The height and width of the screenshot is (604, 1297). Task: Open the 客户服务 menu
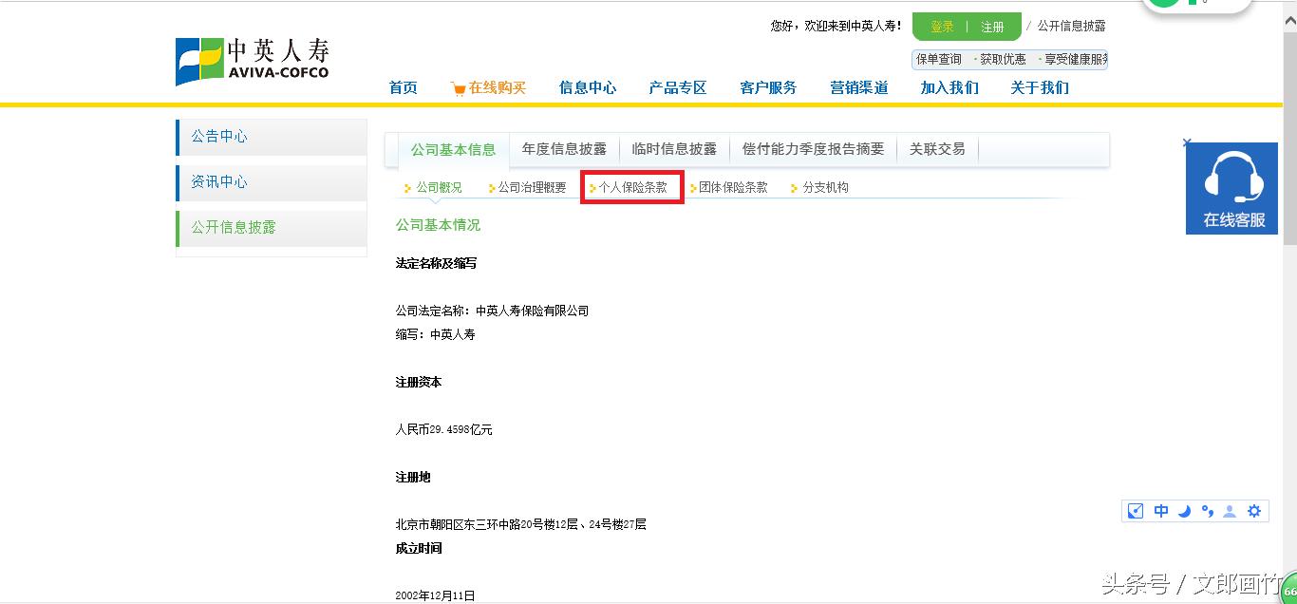pos(767,87)
